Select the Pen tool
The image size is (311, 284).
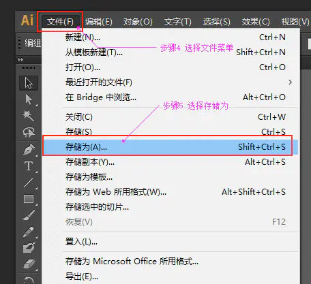[x=29, y=150]
